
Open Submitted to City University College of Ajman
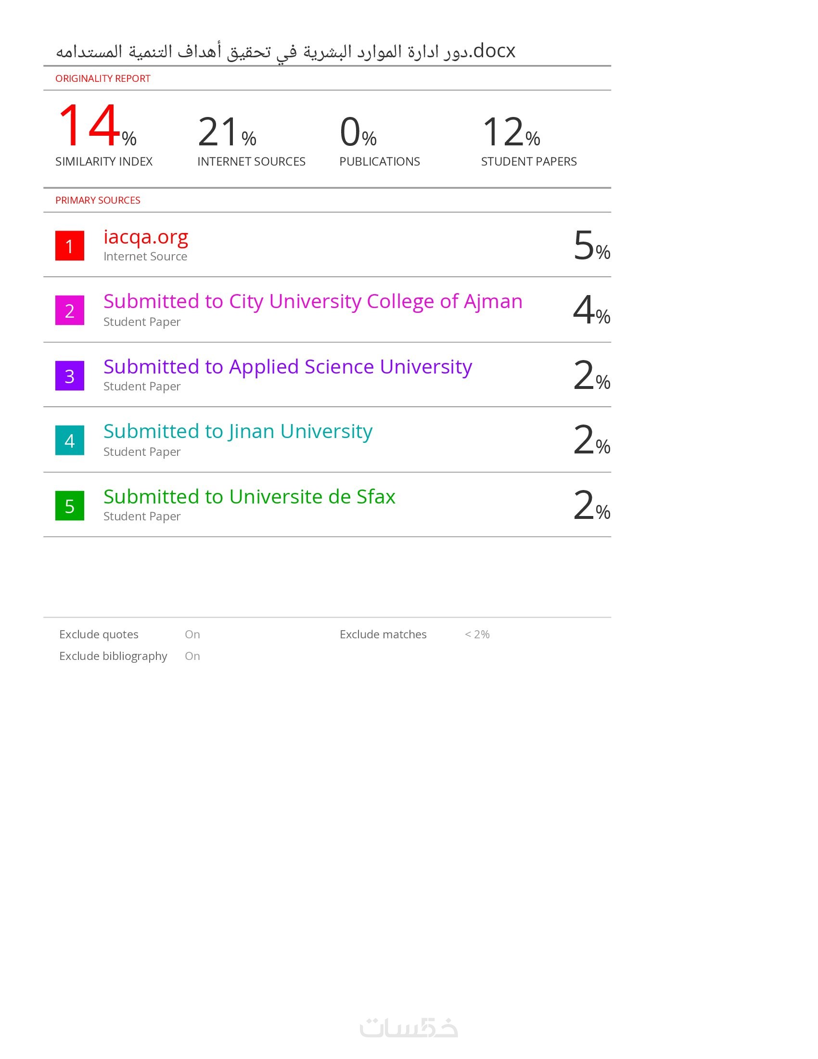pyautogui.click(x=313, y=302)
